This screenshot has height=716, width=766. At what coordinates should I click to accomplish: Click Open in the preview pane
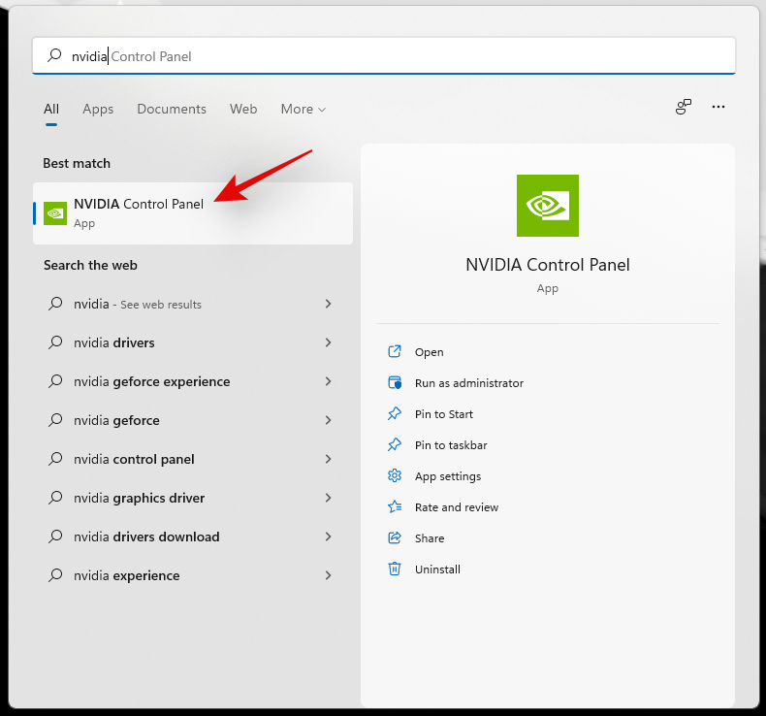click(x=429, y=352)
